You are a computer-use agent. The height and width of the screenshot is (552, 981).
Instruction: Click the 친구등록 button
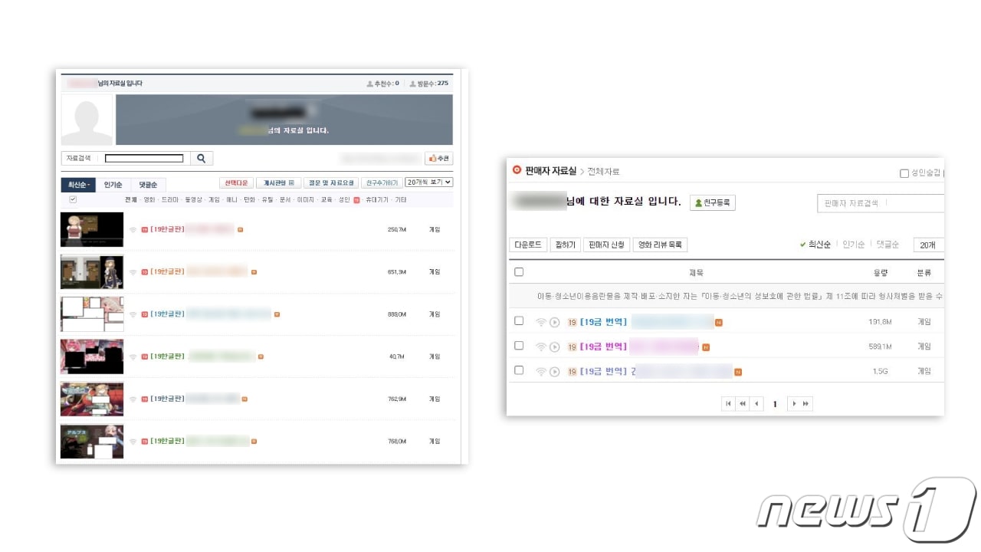712,202
